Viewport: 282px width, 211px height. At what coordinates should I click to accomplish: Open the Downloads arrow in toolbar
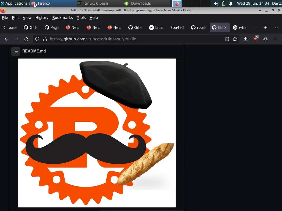coord(245,39)
